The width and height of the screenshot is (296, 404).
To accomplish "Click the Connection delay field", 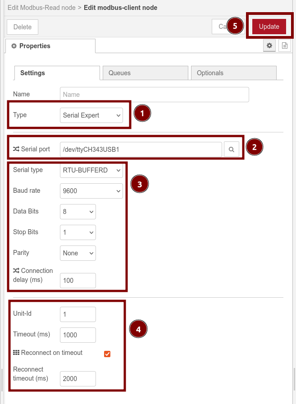I will pos(78,281).
